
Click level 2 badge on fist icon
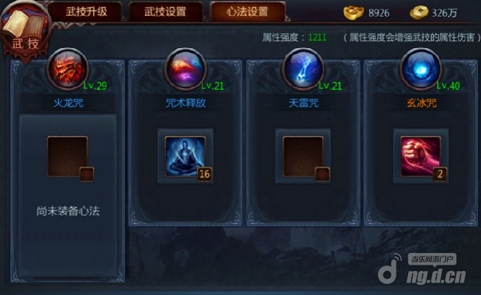click(x=440, y=174)
